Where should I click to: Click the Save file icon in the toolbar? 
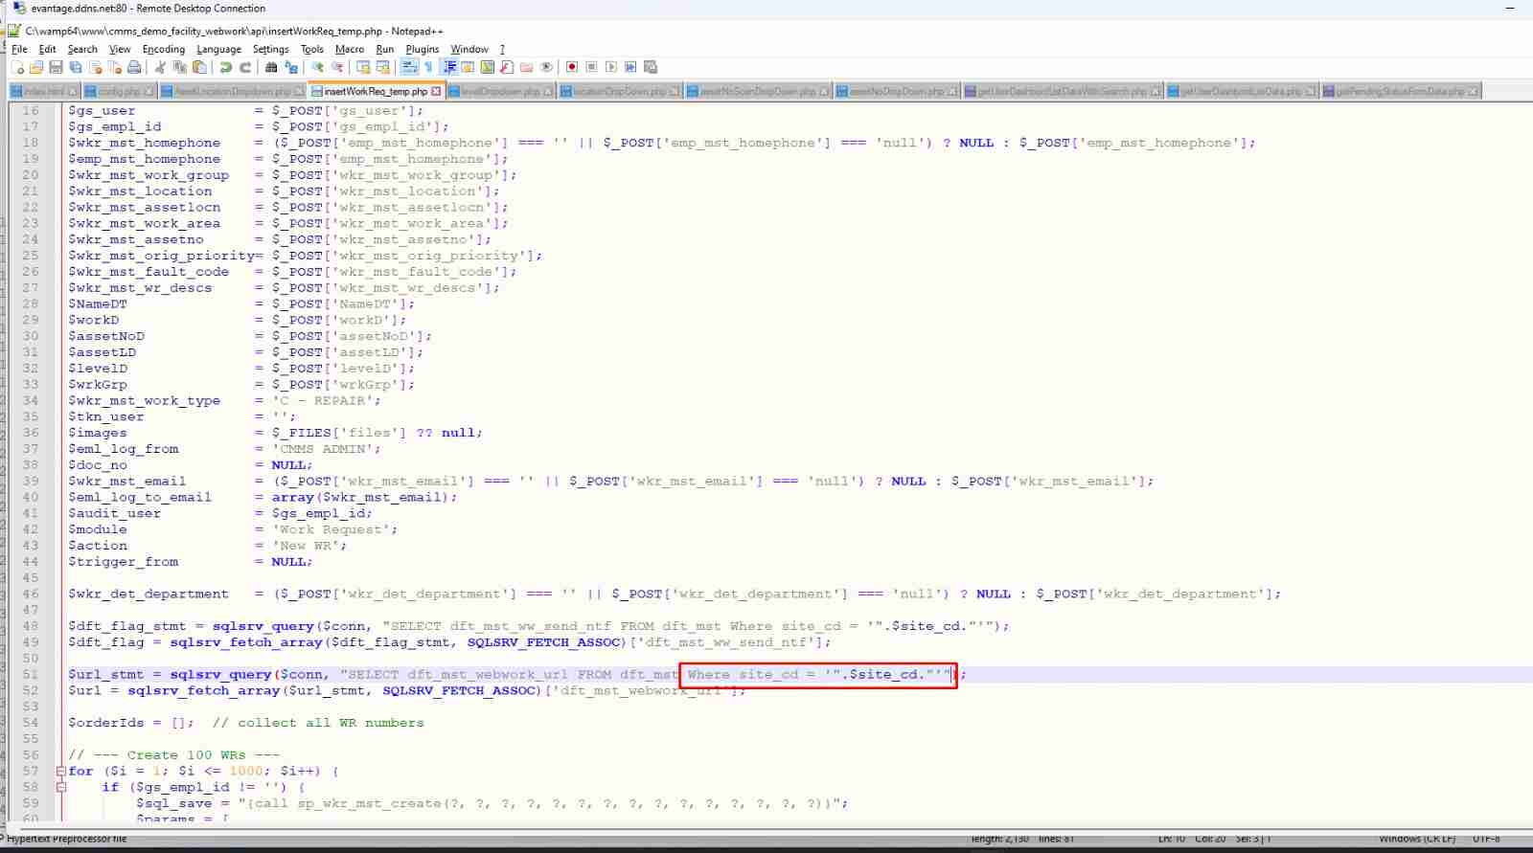(56, 67)
